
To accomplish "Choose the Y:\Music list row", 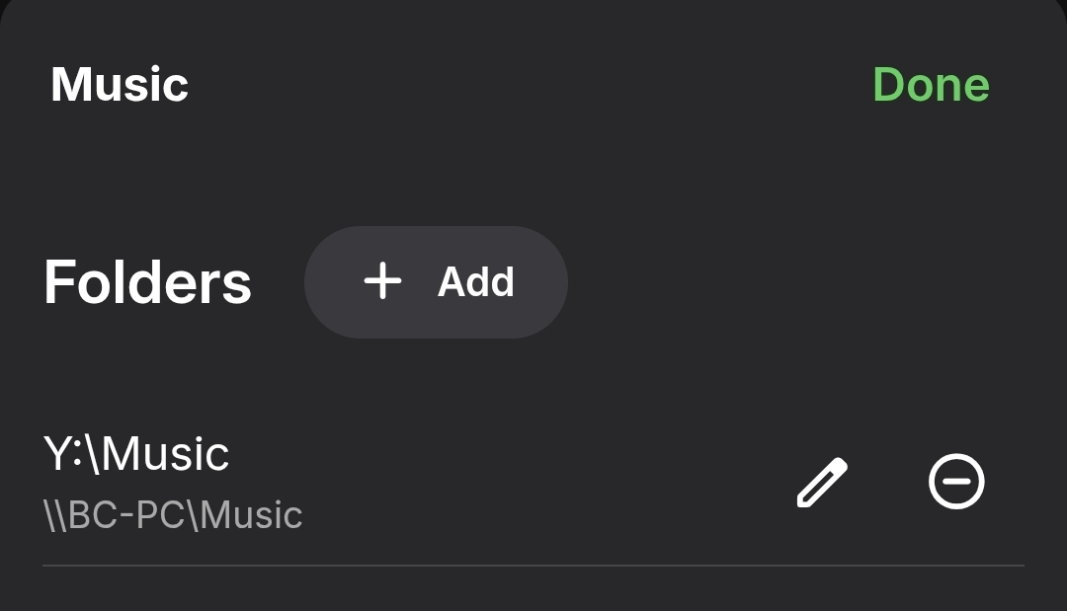I will [395, 483].
